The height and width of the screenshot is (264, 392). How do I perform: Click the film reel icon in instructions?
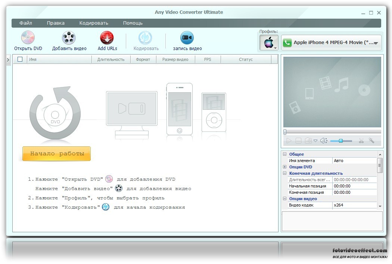[x=119, y=188]
